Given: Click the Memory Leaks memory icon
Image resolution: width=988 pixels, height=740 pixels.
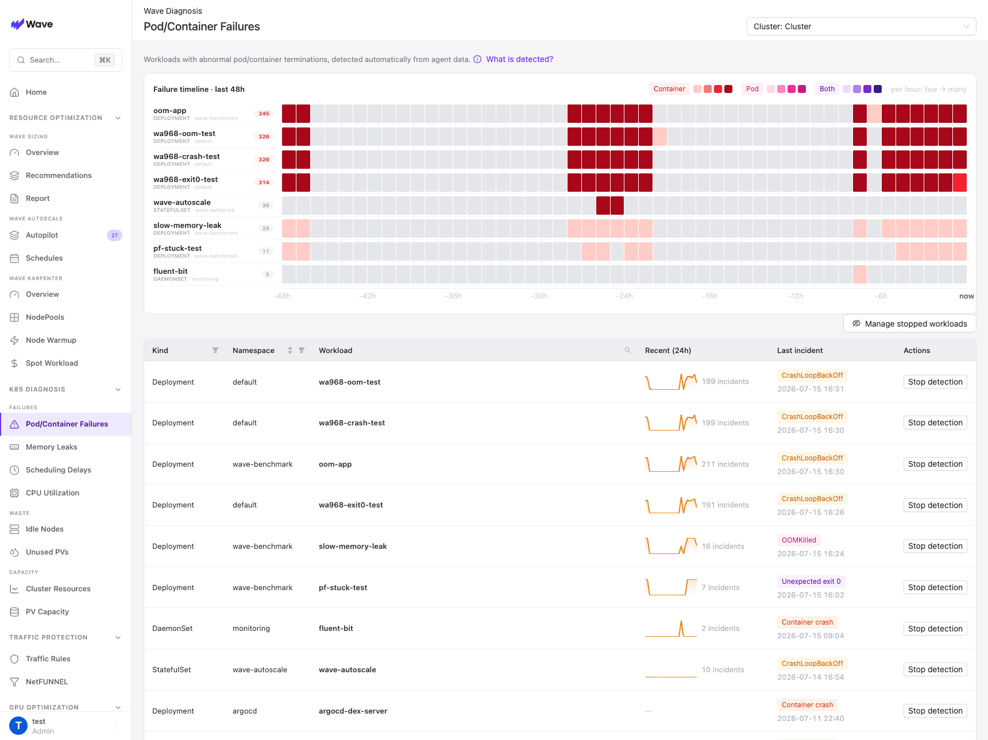Looking at the screenshot, I should pos(14,447).
